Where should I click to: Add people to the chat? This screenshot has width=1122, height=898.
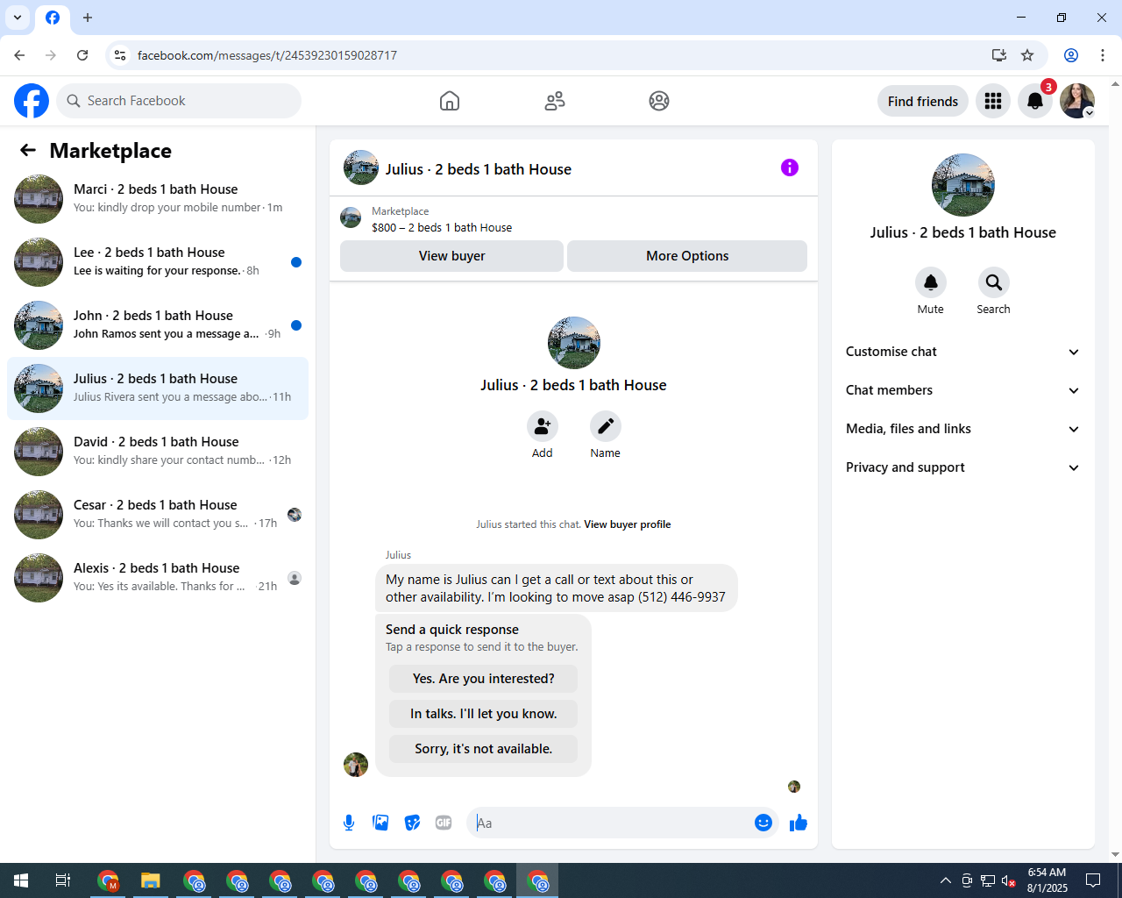[543, 426]
